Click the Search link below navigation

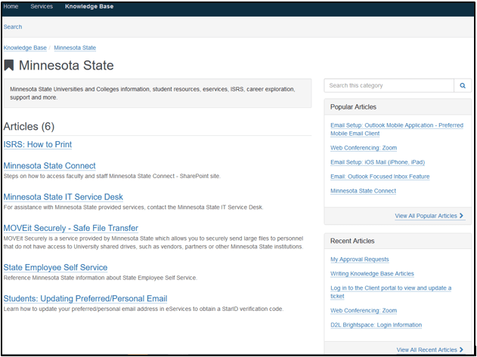[13, 27]
